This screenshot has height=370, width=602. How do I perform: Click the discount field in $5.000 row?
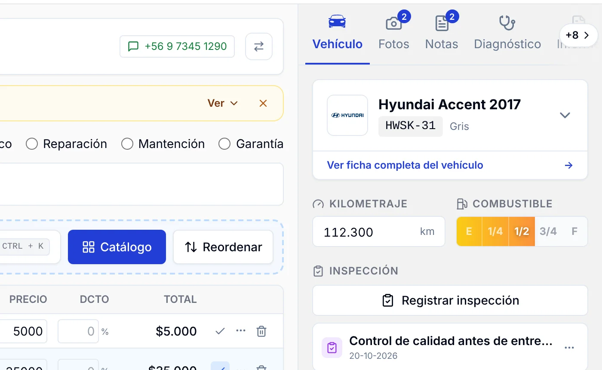point(78,331)
